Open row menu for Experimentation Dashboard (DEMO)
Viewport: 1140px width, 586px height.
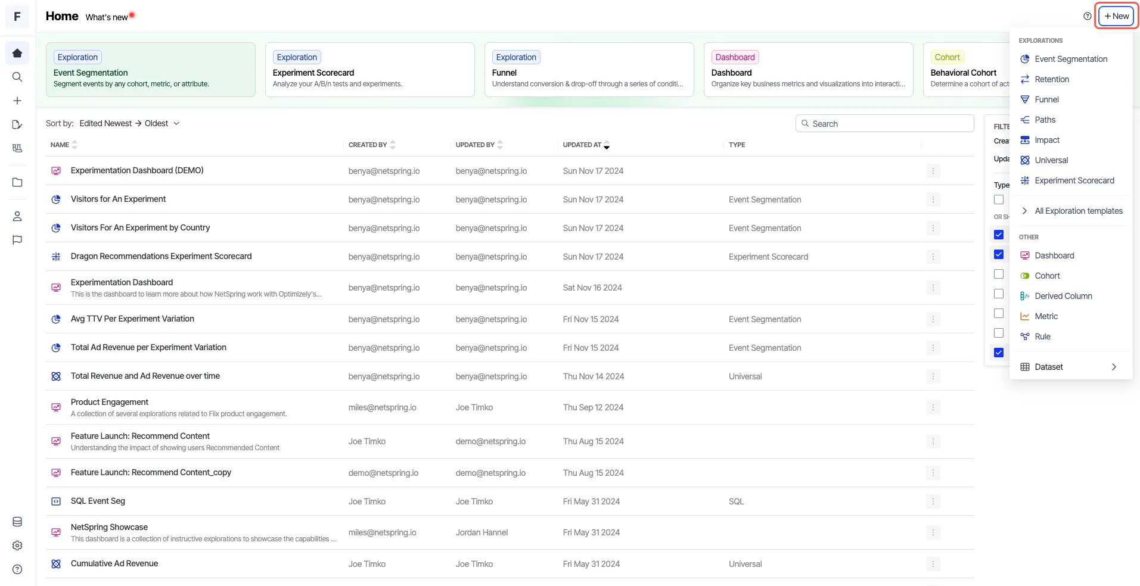point(933,171)
